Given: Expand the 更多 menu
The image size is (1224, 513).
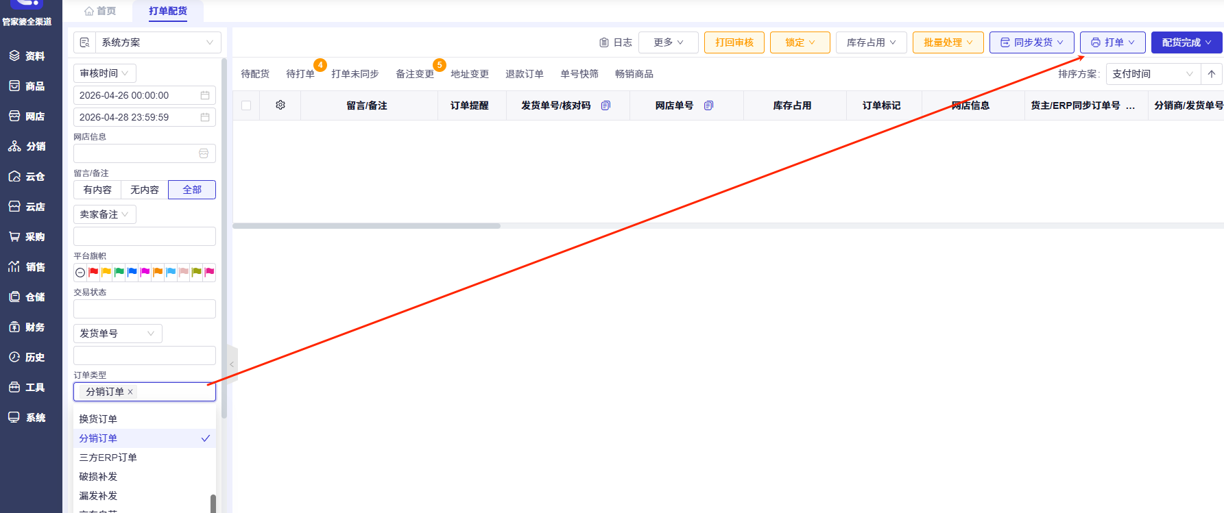Looking at the screenshot, I should 669,42.
